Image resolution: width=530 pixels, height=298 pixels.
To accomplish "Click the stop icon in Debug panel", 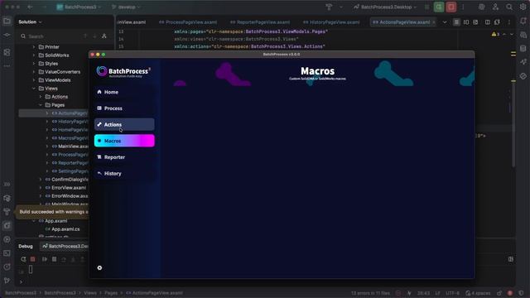I will pos(33,259).
